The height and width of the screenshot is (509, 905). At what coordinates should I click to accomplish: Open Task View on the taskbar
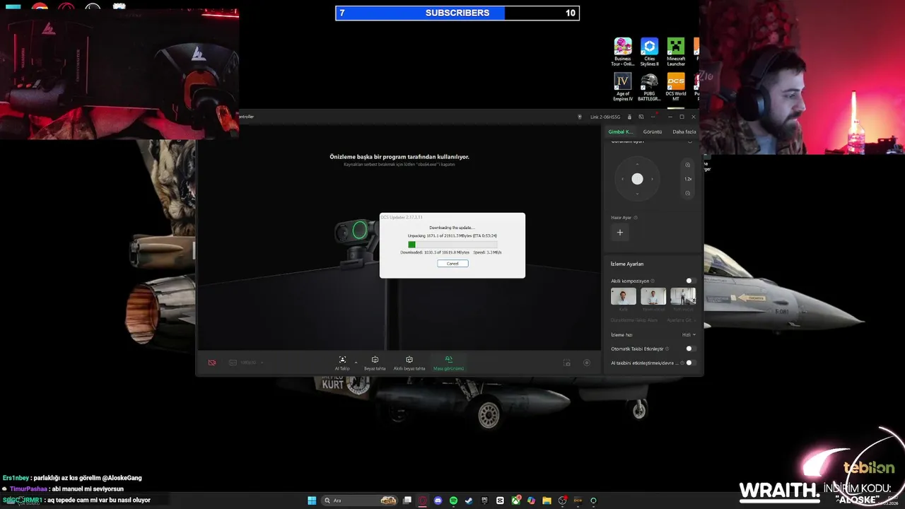pyautogui.click(x=407, y=501)
